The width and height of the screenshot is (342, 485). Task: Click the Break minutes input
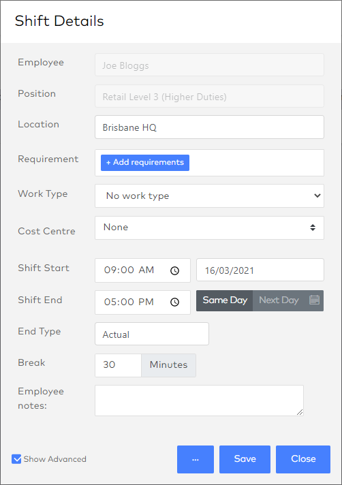tap(118, 365)
